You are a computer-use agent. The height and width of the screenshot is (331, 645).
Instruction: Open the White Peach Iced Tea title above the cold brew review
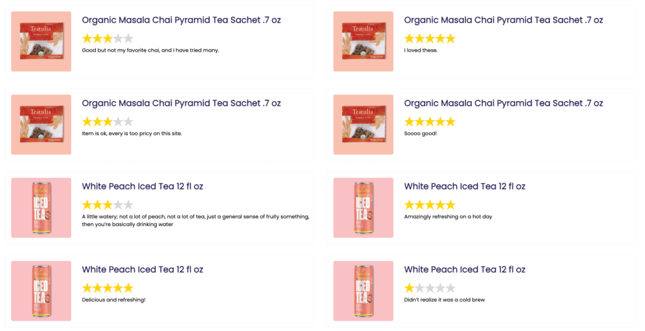pos(464,270)
